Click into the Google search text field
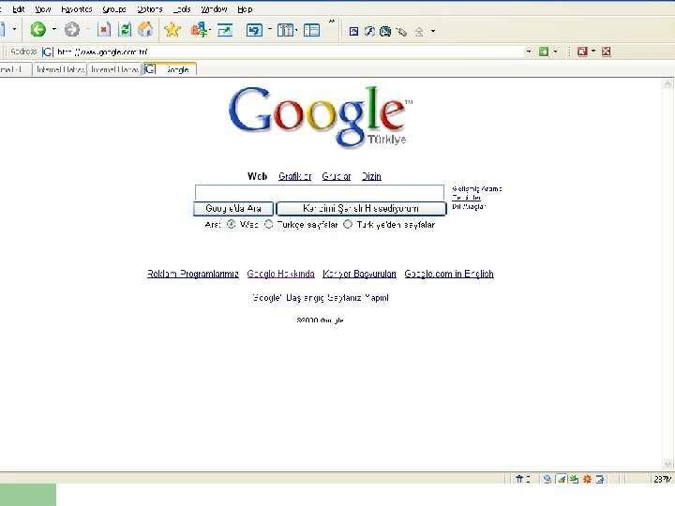Screen dimensions: 675x506 tap(320, 192)
